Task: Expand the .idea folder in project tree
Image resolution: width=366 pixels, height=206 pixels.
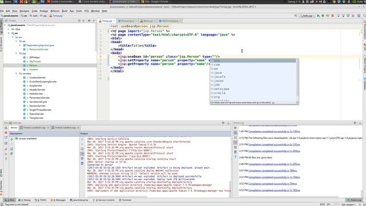Action: [x=9, y=29]
